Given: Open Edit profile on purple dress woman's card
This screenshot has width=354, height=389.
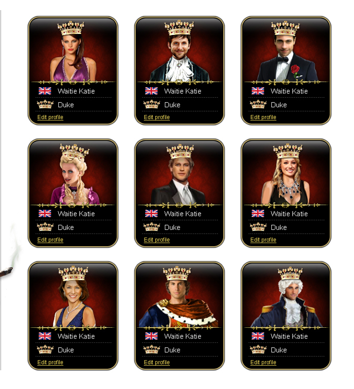Looking at the screenshot, I should (x=50, y=117).
